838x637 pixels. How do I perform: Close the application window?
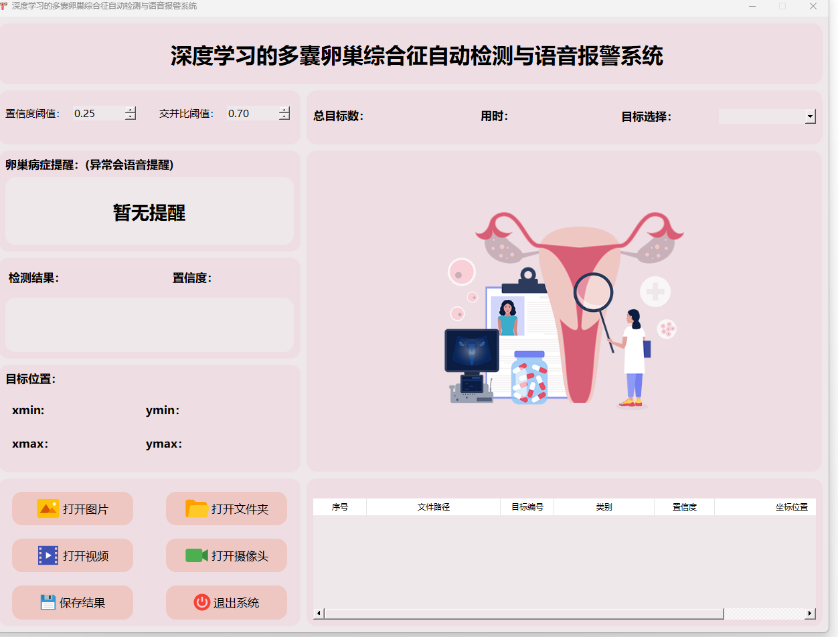(x=813, y=6)
